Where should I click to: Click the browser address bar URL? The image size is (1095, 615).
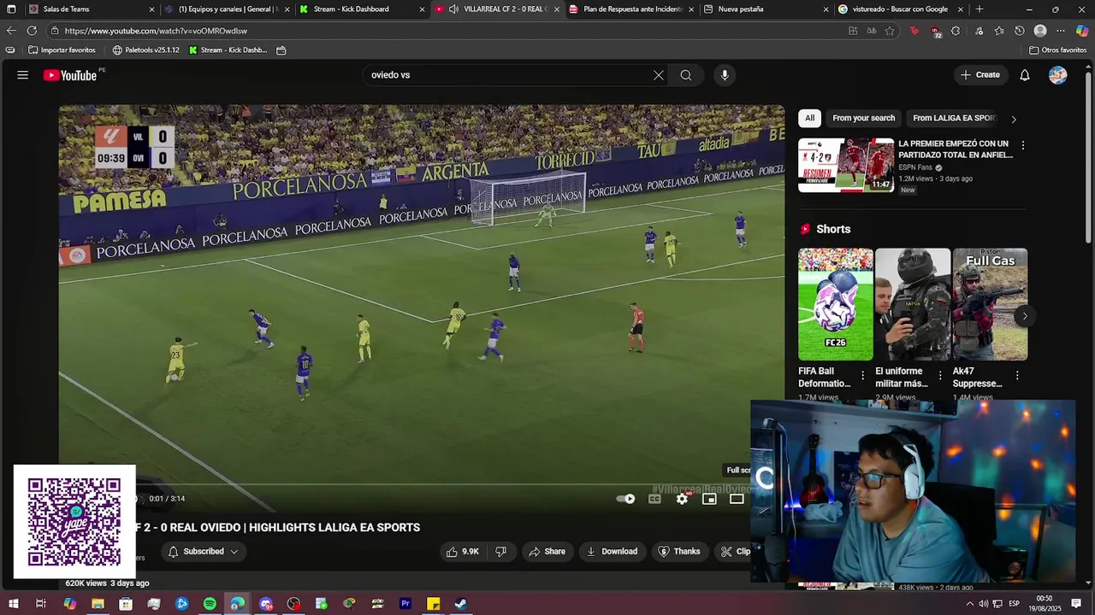(x=156, y=31)
